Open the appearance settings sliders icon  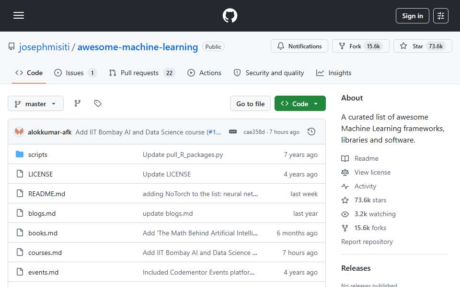441,16
